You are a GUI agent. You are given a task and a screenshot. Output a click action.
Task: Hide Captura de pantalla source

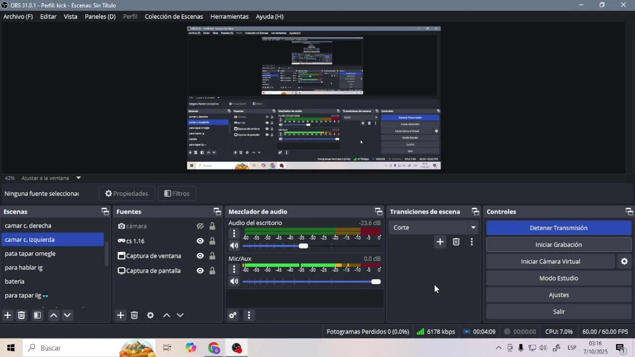[200, 271]
